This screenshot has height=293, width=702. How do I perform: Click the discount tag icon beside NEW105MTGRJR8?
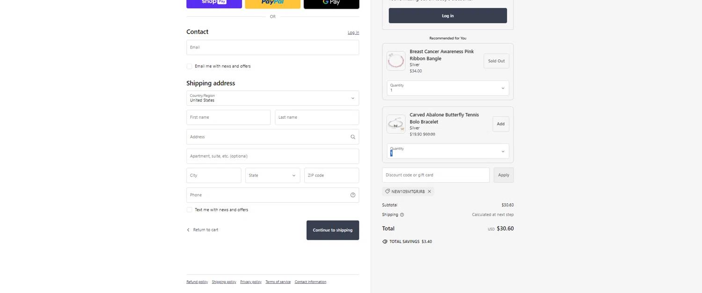[387, 191]
